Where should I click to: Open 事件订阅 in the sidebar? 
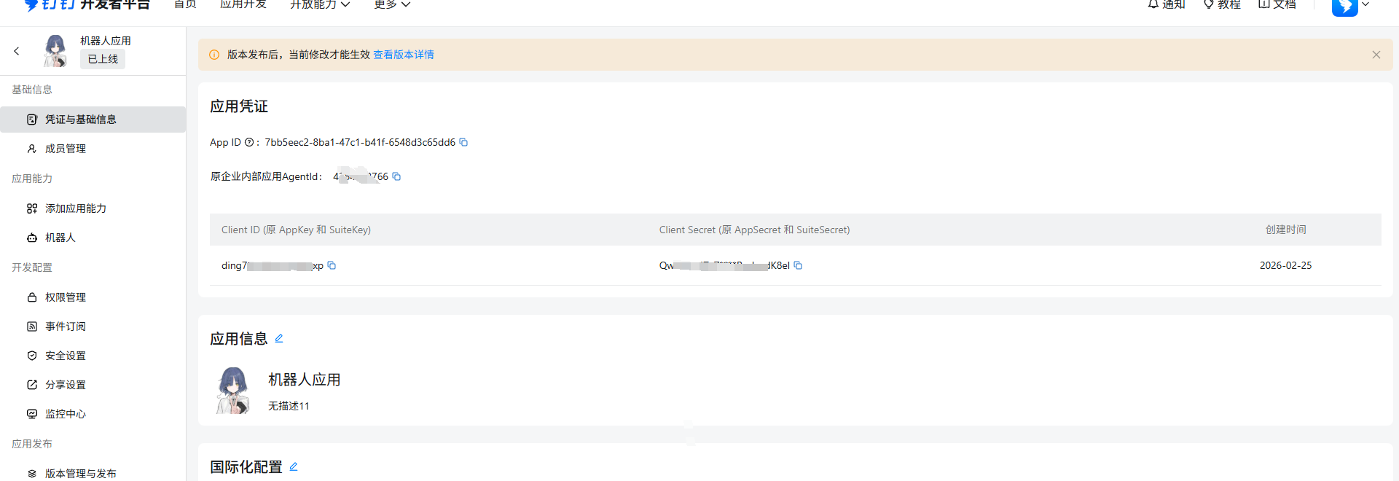point(66,326)
